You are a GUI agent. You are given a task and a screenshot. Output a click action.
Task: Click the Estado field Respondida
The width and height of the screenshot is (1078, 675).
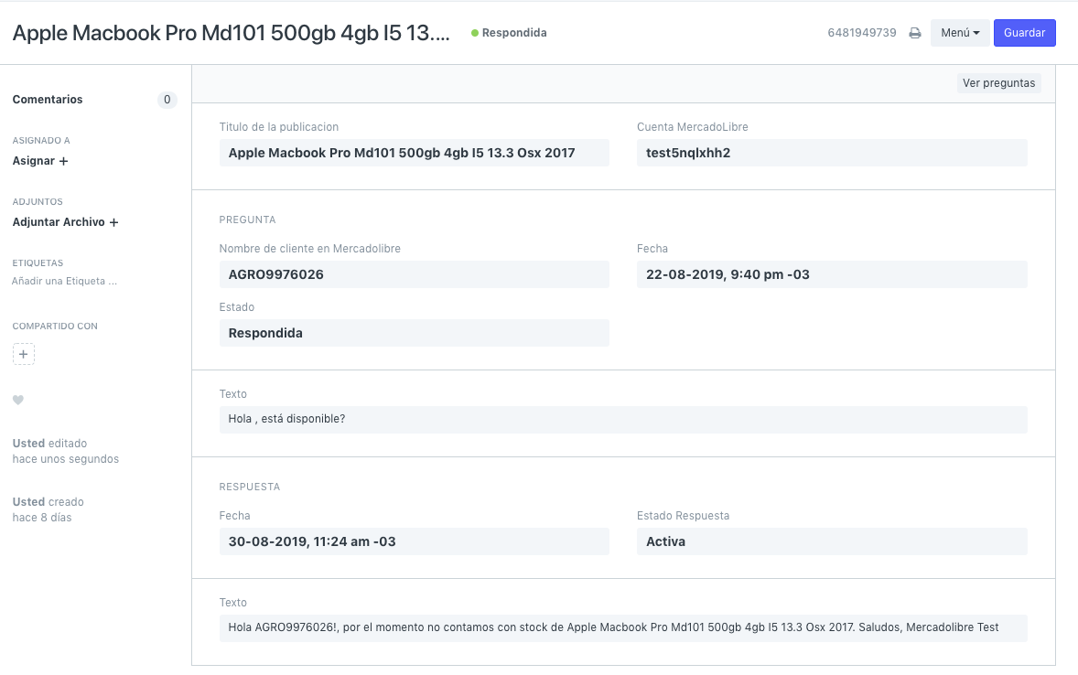tap(414, 333)
